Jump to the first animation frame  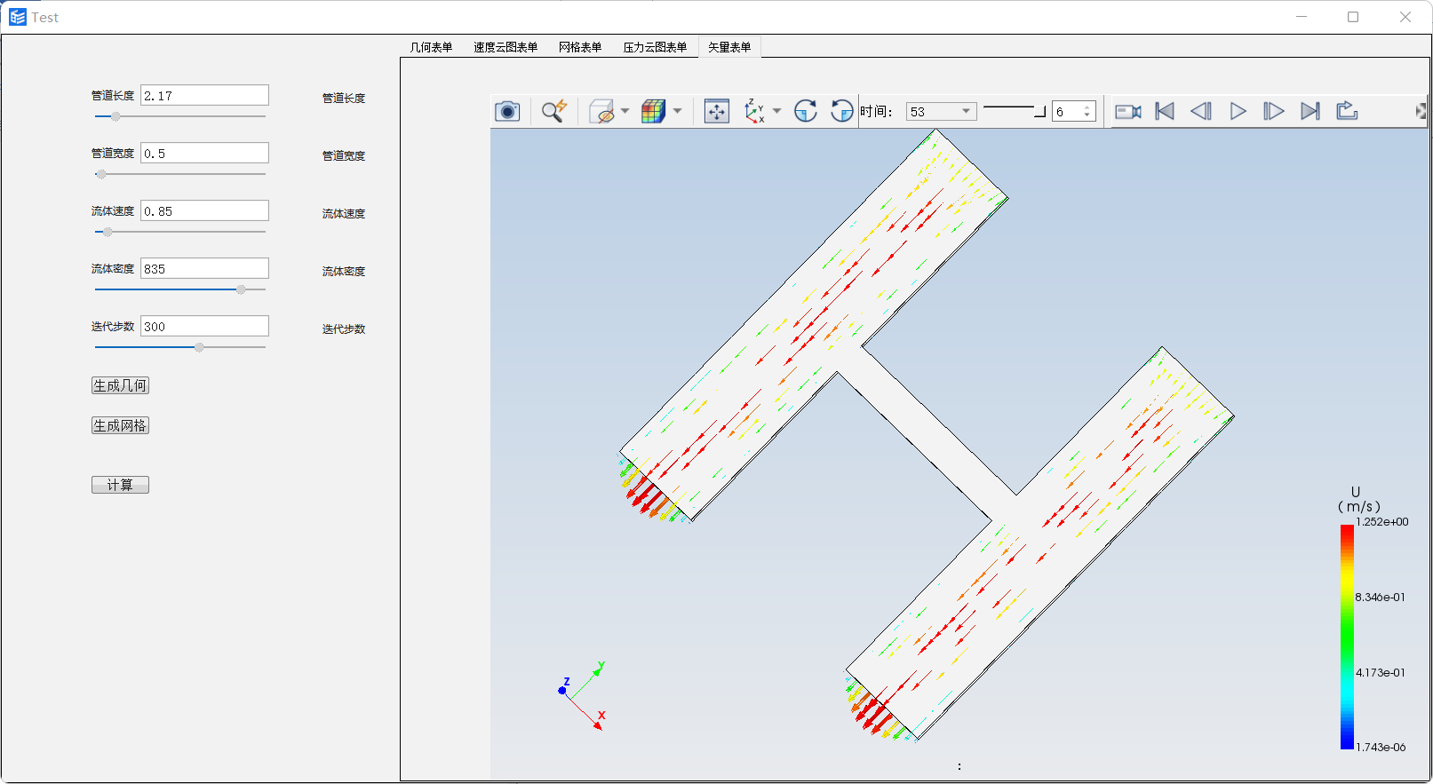tap(1165, 111)
